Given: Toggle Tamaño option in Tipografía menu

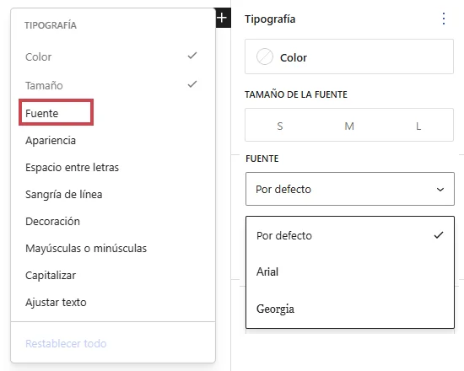Looking at the screenshot, I should (x=113, y=85).
